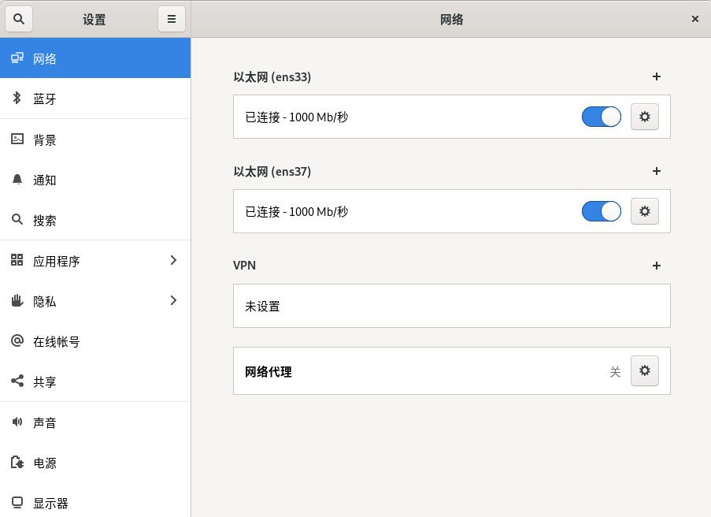Add a new VPN with plus icon

pos(657,266)
